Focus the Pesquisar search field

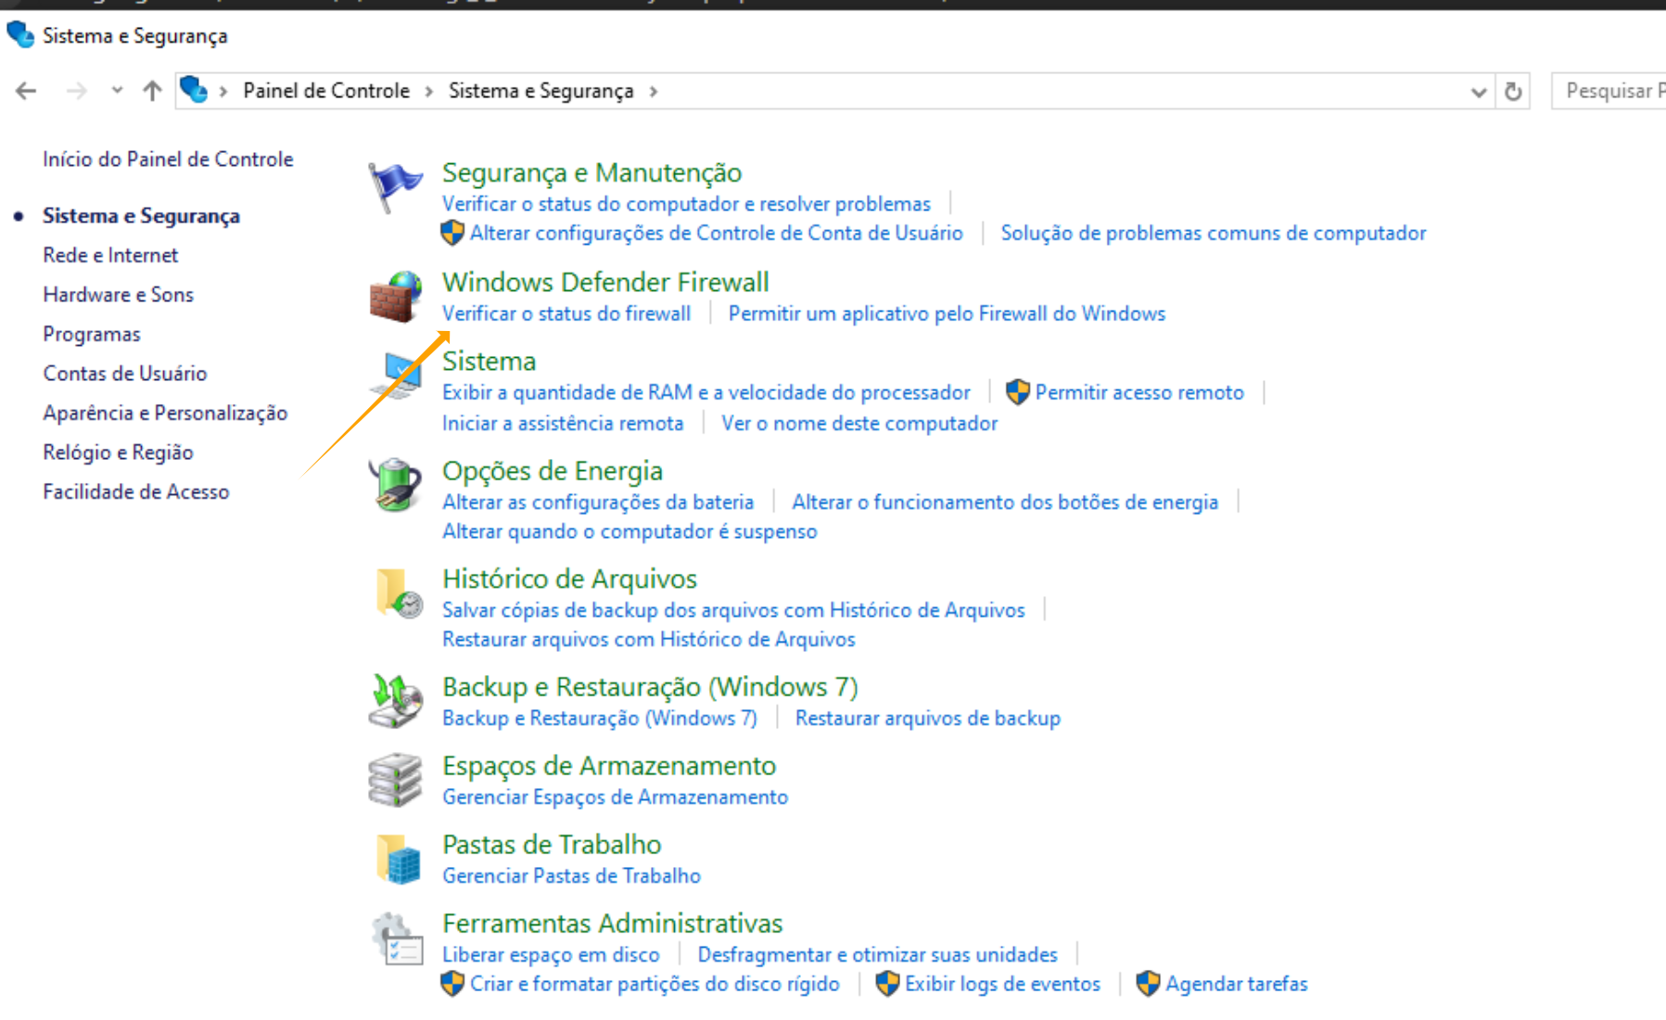pos(1609,91)
